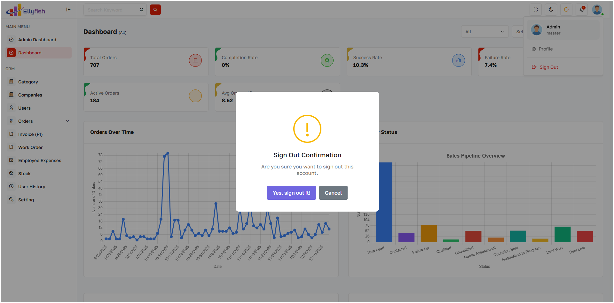This screenshot has height=303, width=614.
Task: Click the Success Rate chart icon
Action: (458, 60)
